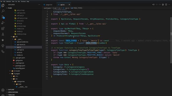Screen dimensions: 172x96
Task: Open the Extensions view
Action: (3, 29)
